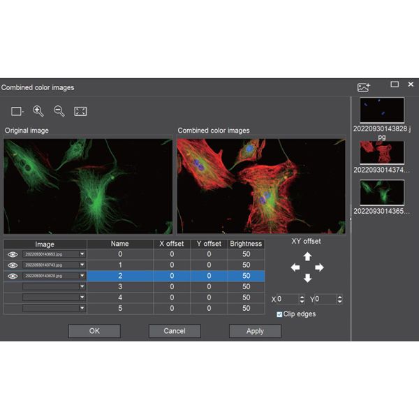Click the add image icon
The image size is (419, 419).
[x=363, y=87]
